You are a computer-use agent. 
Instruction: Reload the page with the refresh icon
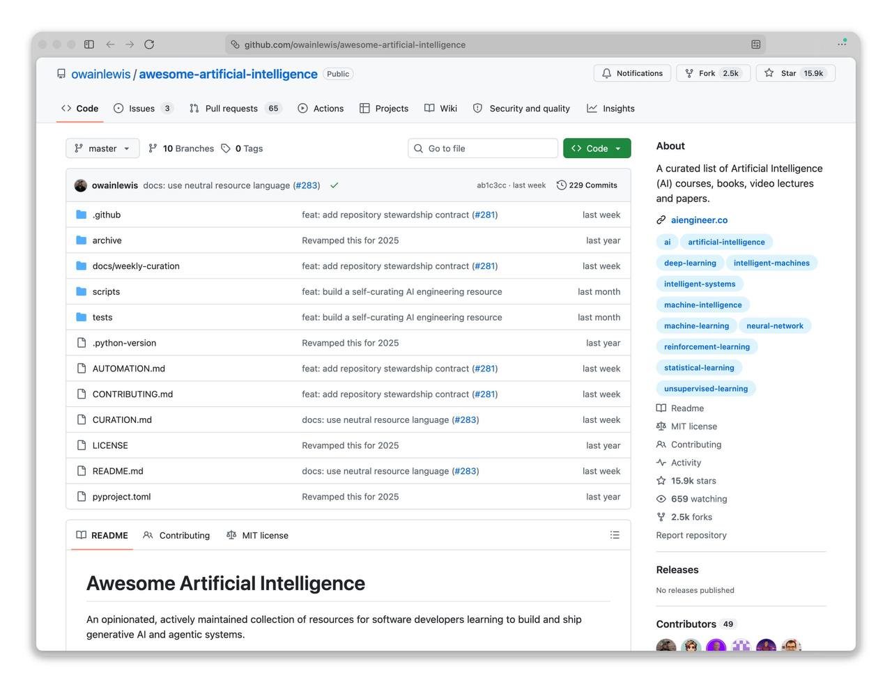point(149,45)
